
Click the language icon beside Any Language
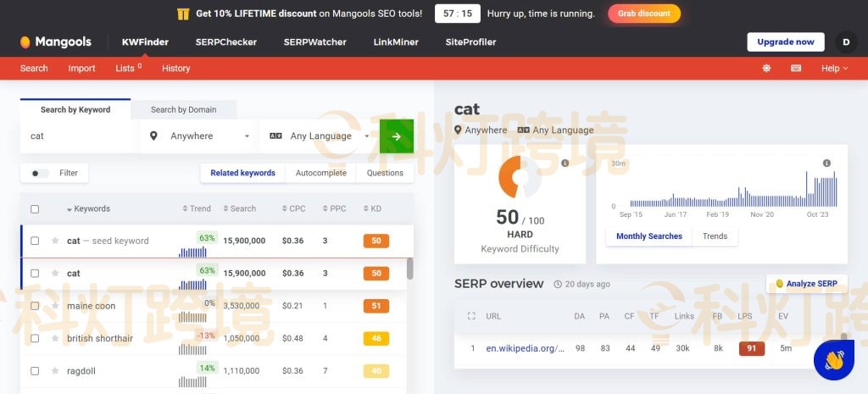pyautogui.click(x=275, y=136)
